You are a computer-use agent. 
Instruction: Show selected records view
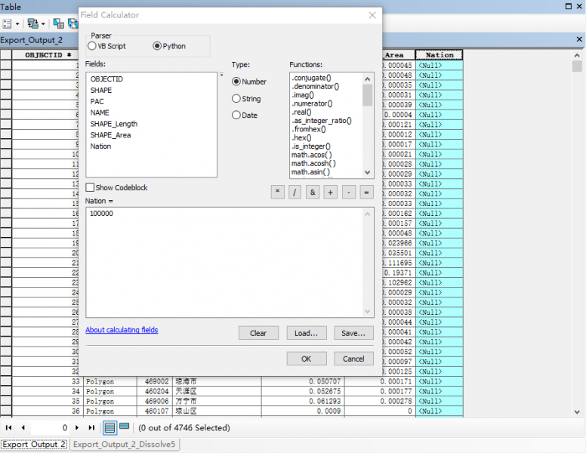point(124,427)
